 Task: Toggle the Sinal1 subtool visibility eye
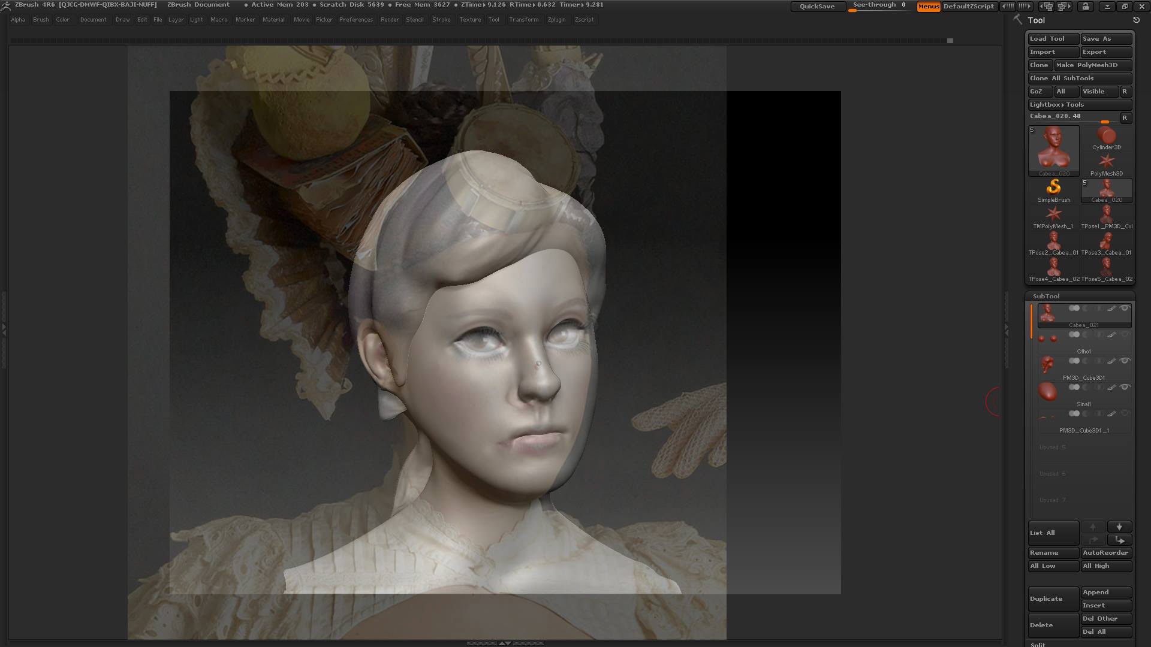click(x=1125, y=388)
